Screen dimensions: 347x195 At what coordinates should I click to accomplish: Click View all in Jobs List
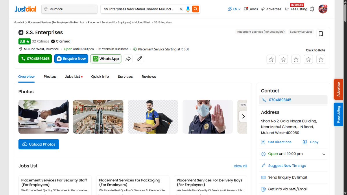pyautogui.click(x=240, y=166)
